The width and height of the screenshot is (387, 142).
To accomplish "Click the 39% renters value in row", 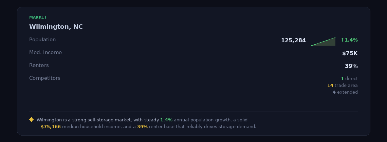I will (351, 66).
